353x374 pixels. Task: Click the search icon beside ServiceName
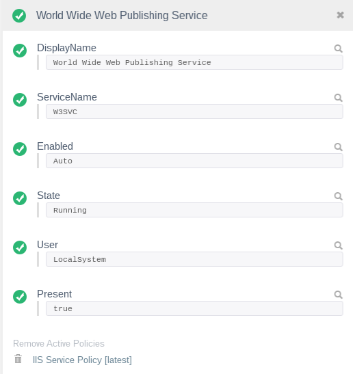pos(338,98)
